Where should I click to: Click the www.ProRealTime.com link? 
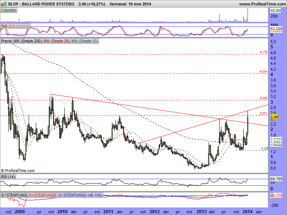[x=262, y=4]
